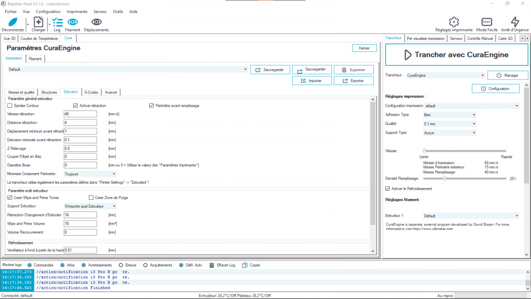The width and height of the screenshot is (531, 299).
Task: Open the Outils menu
Action: pyautogui.click(x=118, y=12)
